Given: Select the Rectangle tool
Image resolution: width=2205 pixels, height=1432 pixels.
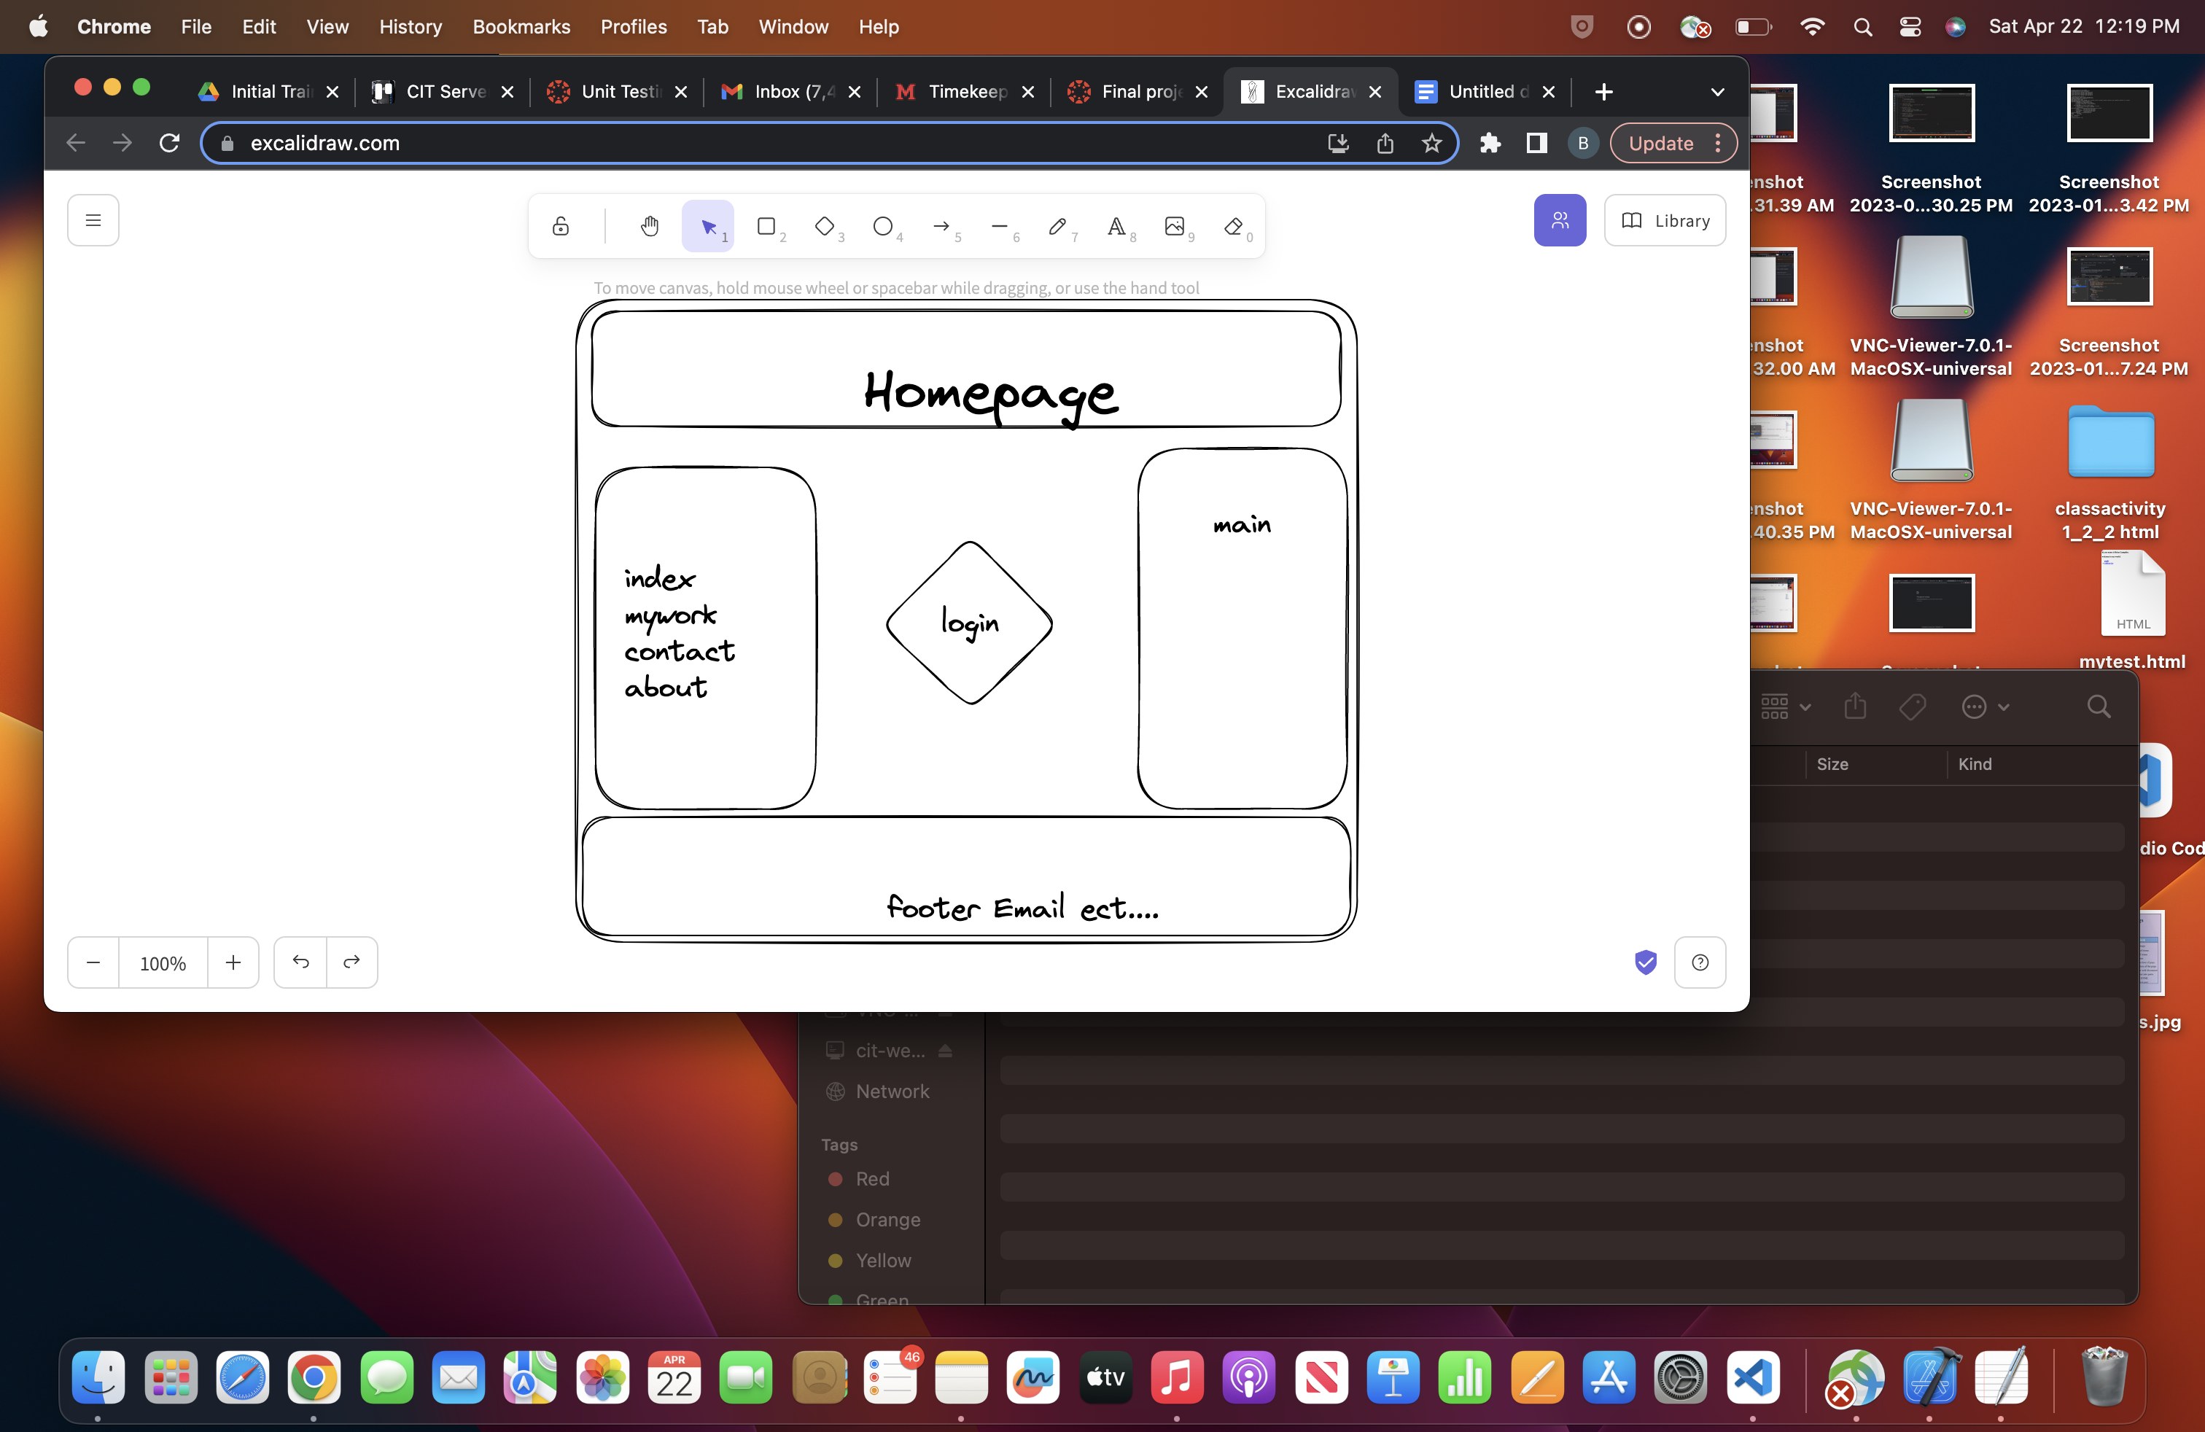Looking at the screenshot, I should pos(766,226).
